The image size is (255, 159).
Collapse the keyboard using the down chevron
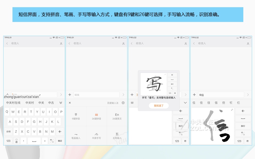pyautogui.click(x=185, y=103)
